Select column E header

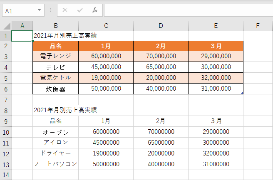pyautogui.click(x=216, y=26)
